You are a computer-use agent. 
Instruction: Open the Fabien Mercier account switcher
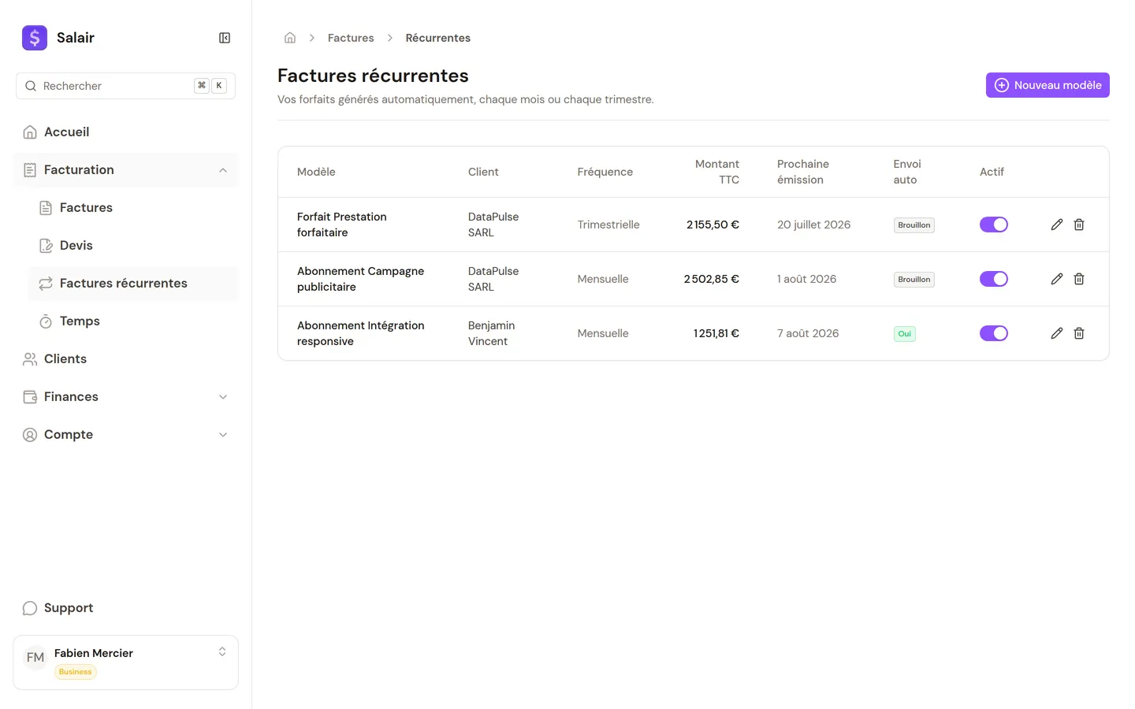[125, 663]
